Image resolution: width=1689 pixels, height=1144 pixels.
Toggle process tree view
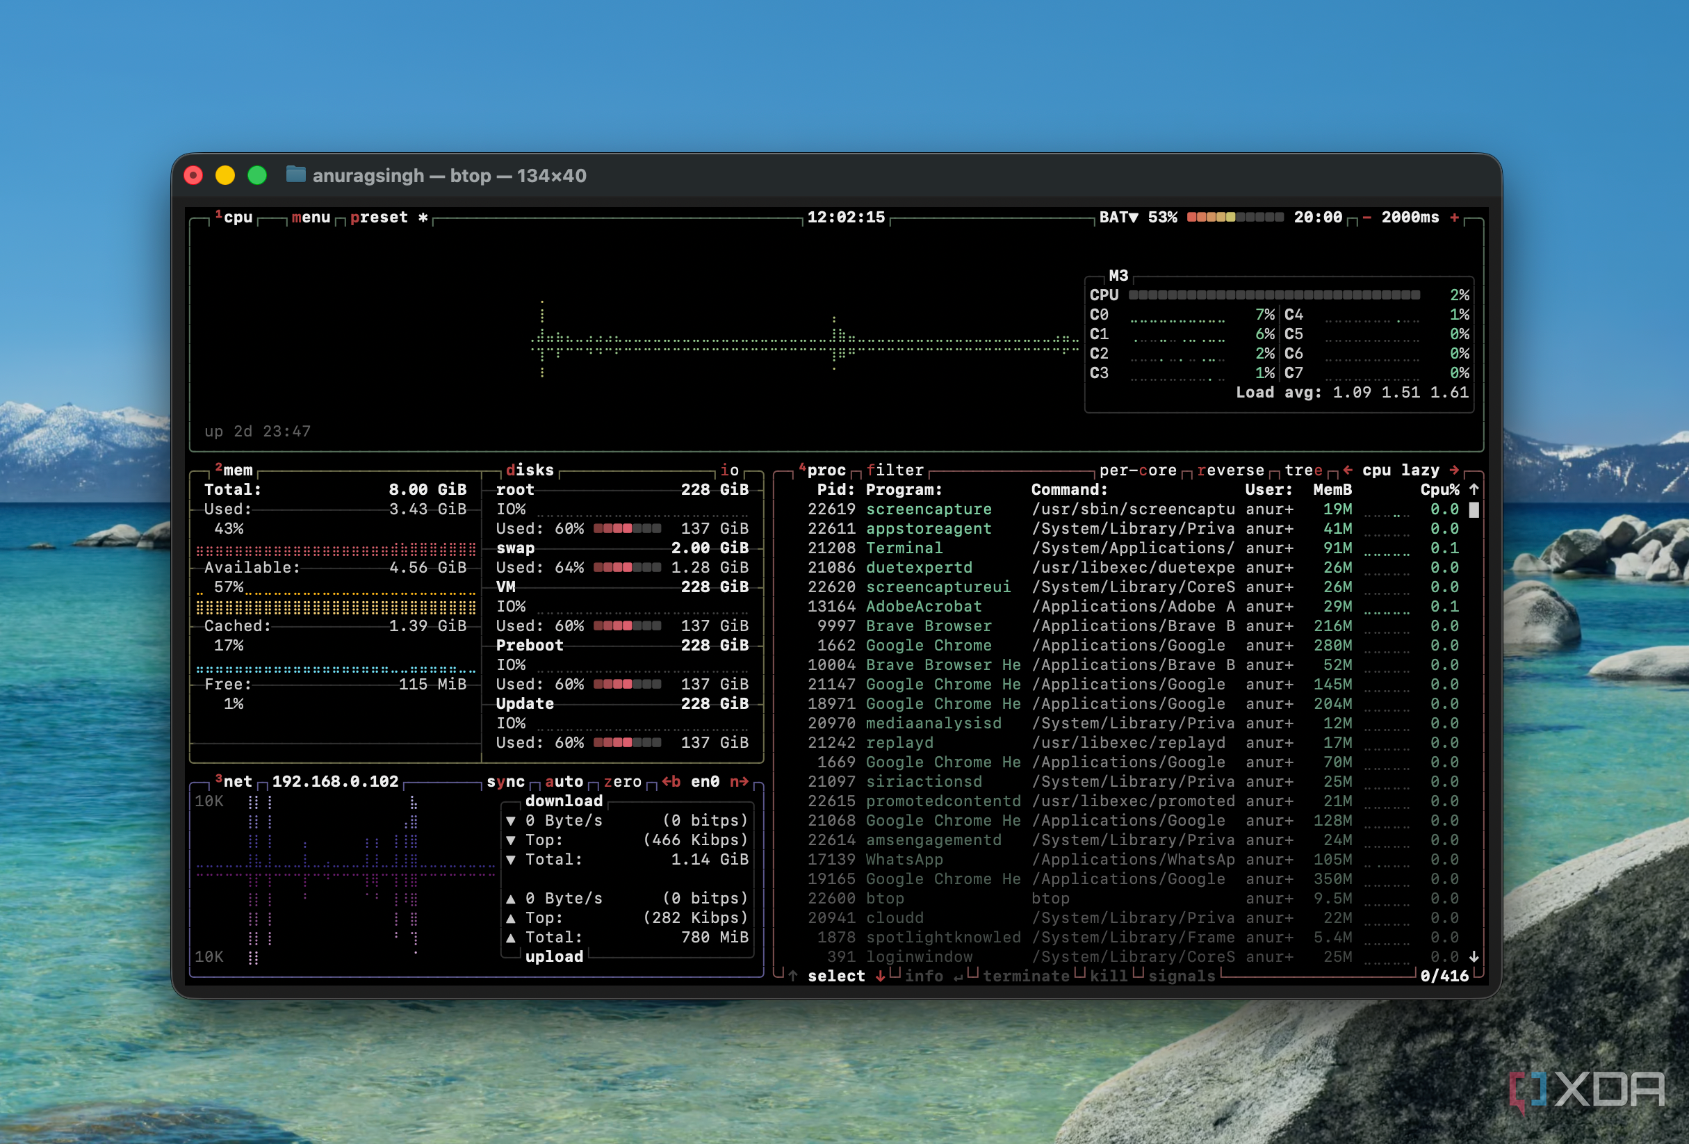pos(1303,471)
